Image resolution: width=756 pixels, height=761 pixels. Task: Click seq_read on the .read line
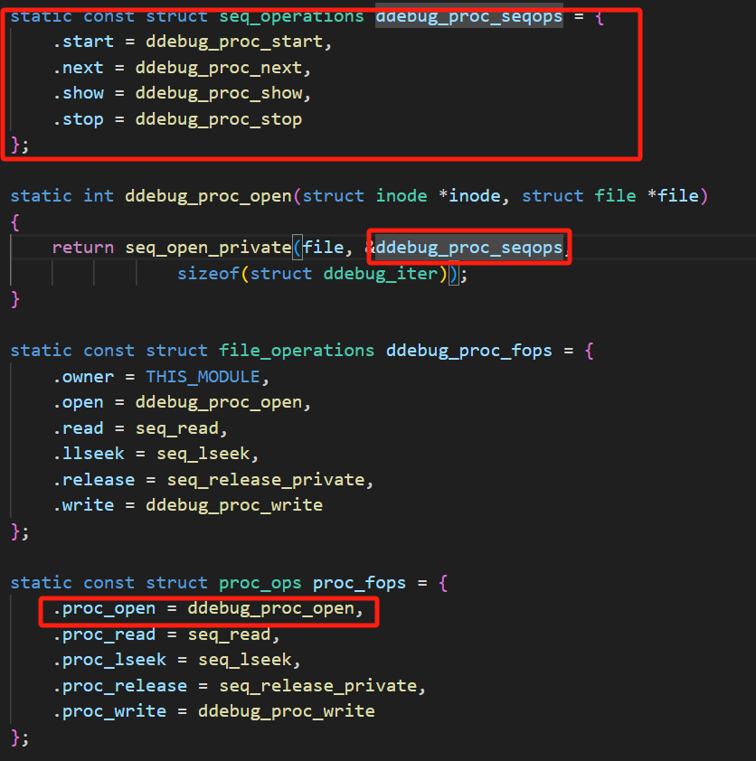(x=176, y=428)
